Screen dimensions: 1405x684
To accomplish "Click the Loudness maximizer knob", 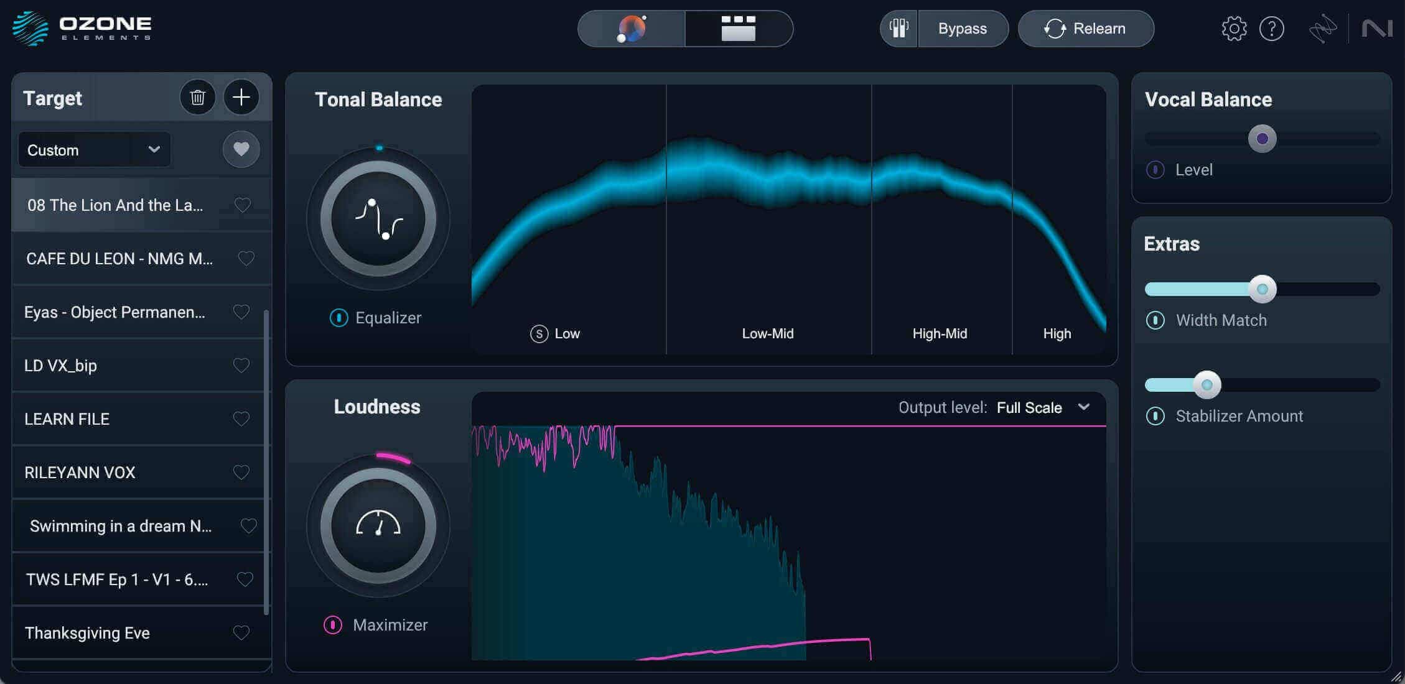I will coord(378,526).
